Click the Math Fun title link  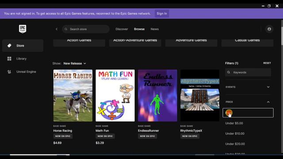[102, 131]
